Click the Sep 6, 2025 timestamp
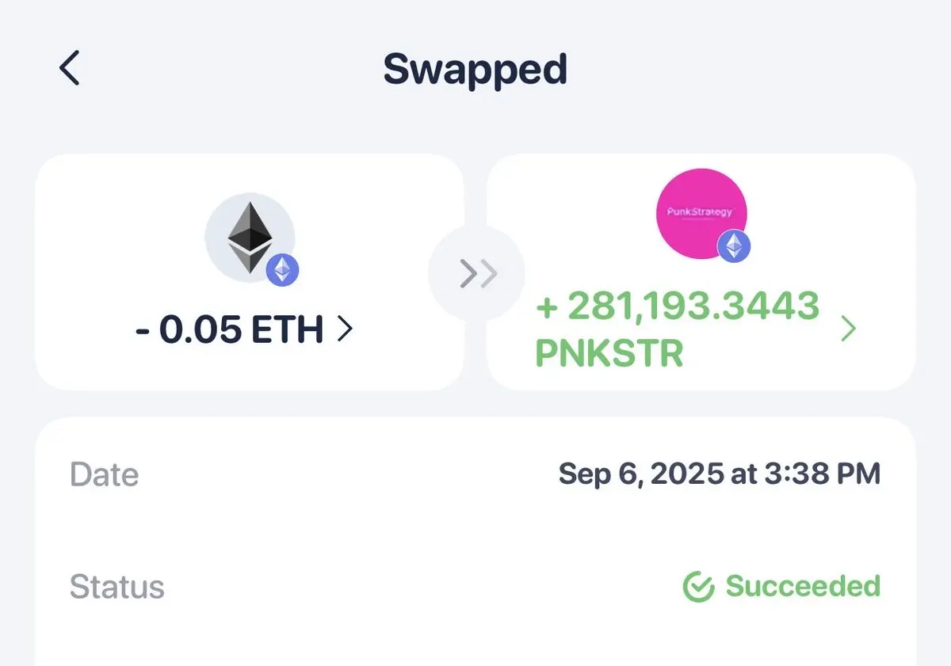The width and height of the screenshot is (951, 666). point(719,474)
